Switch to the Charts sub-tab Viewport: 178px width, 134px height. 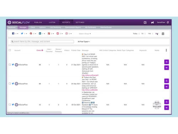point(33,28)
